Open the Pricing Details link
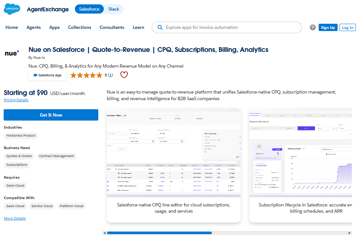The image size is (357, 236). 16,100
